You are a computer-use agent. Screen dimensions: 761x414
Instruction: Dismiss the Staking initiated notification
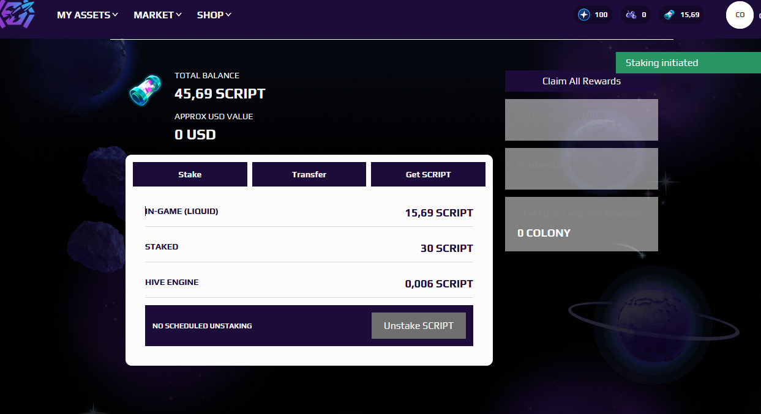coord(688,63)
